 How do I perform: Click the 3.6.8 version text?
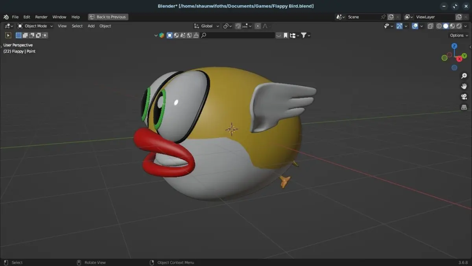(463, 262)
